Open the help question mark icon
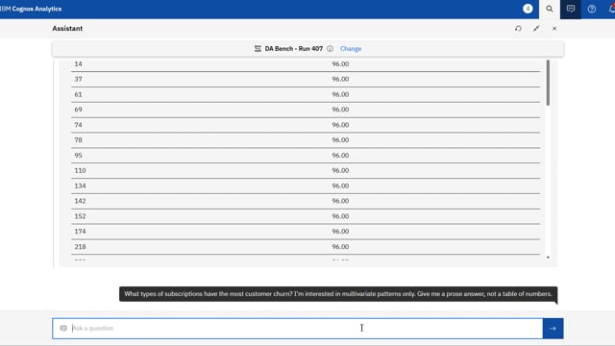 pos(592,9)
